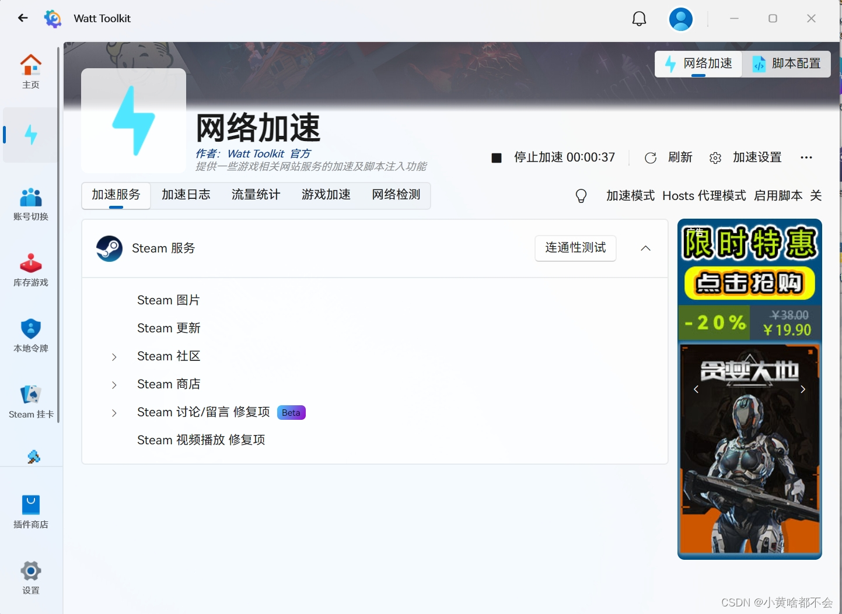
Task: Select Steam 图片 item
Action: click(169, 300)
